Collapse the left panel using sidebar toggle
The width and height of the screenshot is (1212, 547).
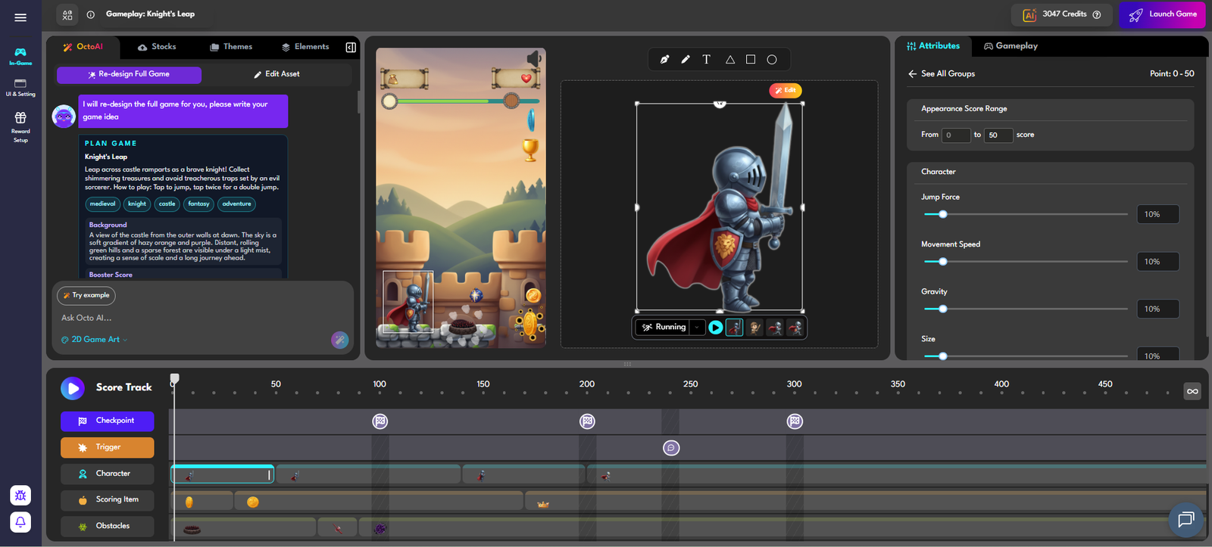[x=351, y=47]
